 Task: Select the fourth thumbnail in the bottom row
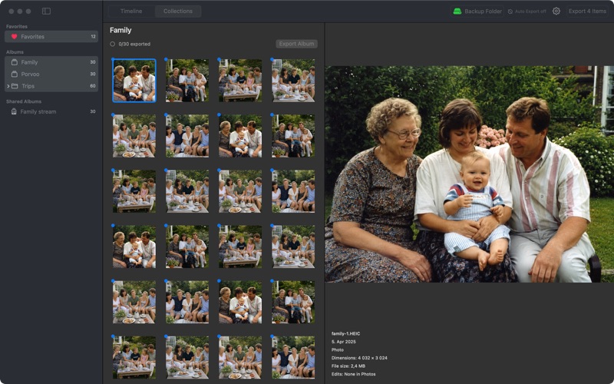pyautogui.click(x=293, y=357)
